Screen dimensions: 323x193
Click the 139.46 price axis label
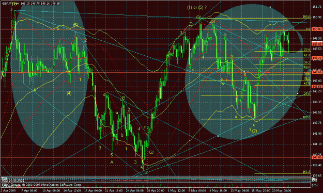317,165
